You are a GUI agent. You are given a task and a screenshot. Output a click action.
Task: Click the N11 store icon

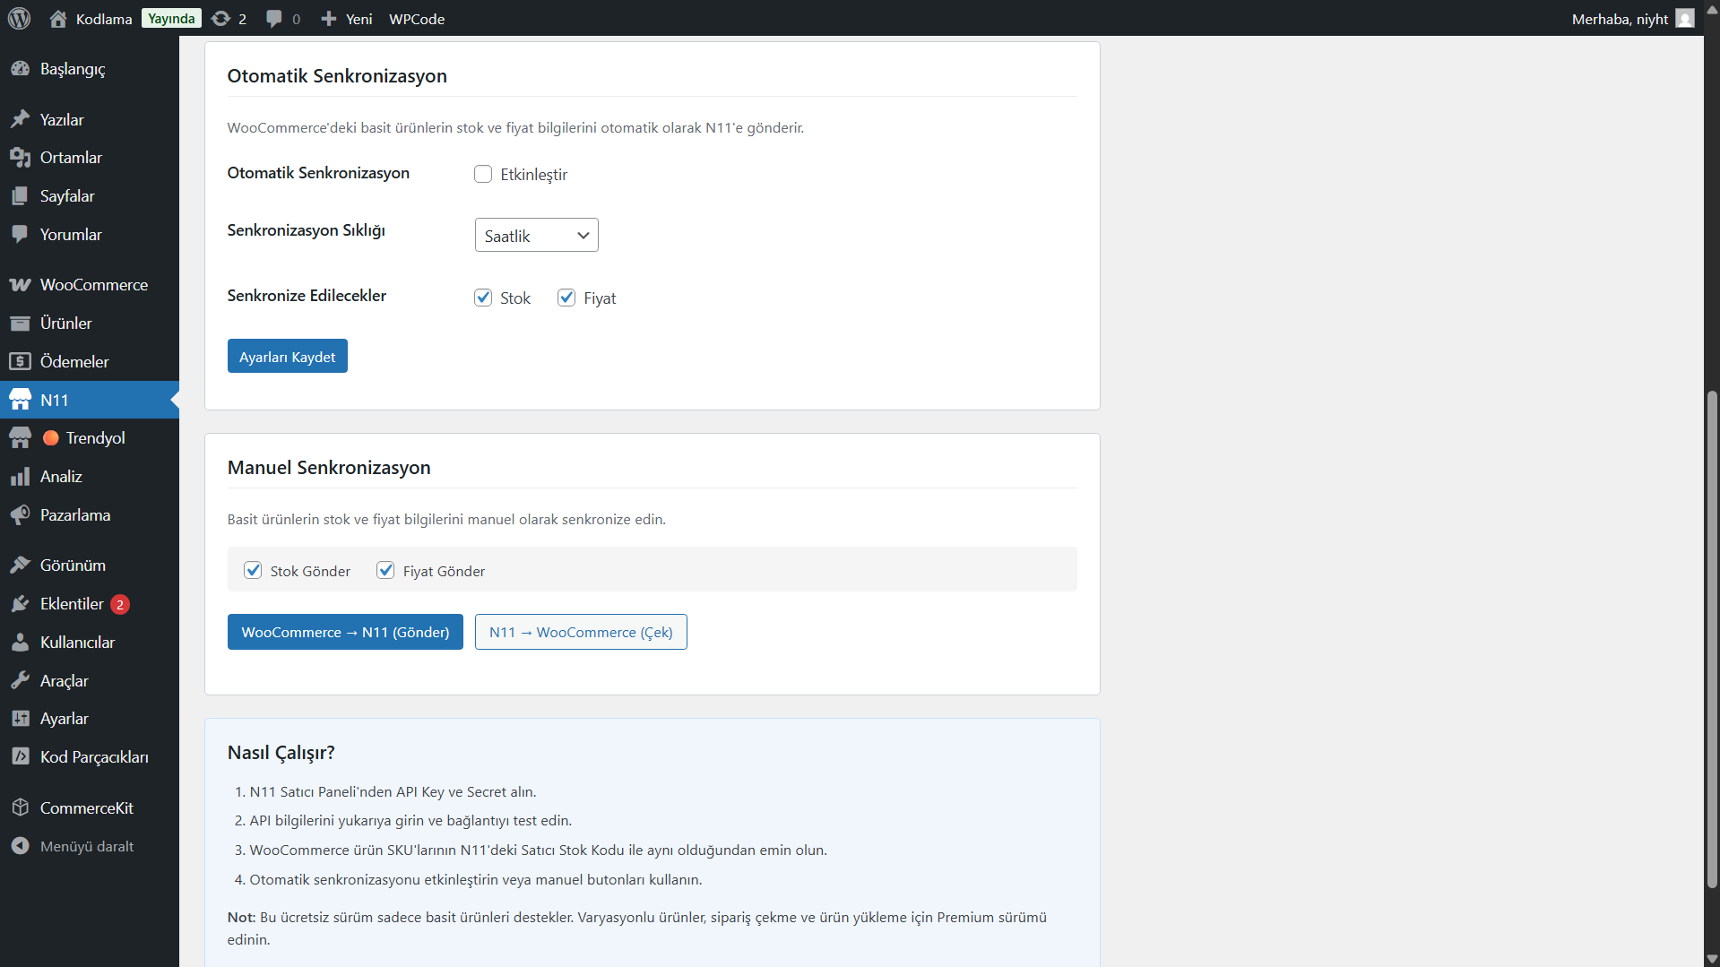tap(21, 401)
